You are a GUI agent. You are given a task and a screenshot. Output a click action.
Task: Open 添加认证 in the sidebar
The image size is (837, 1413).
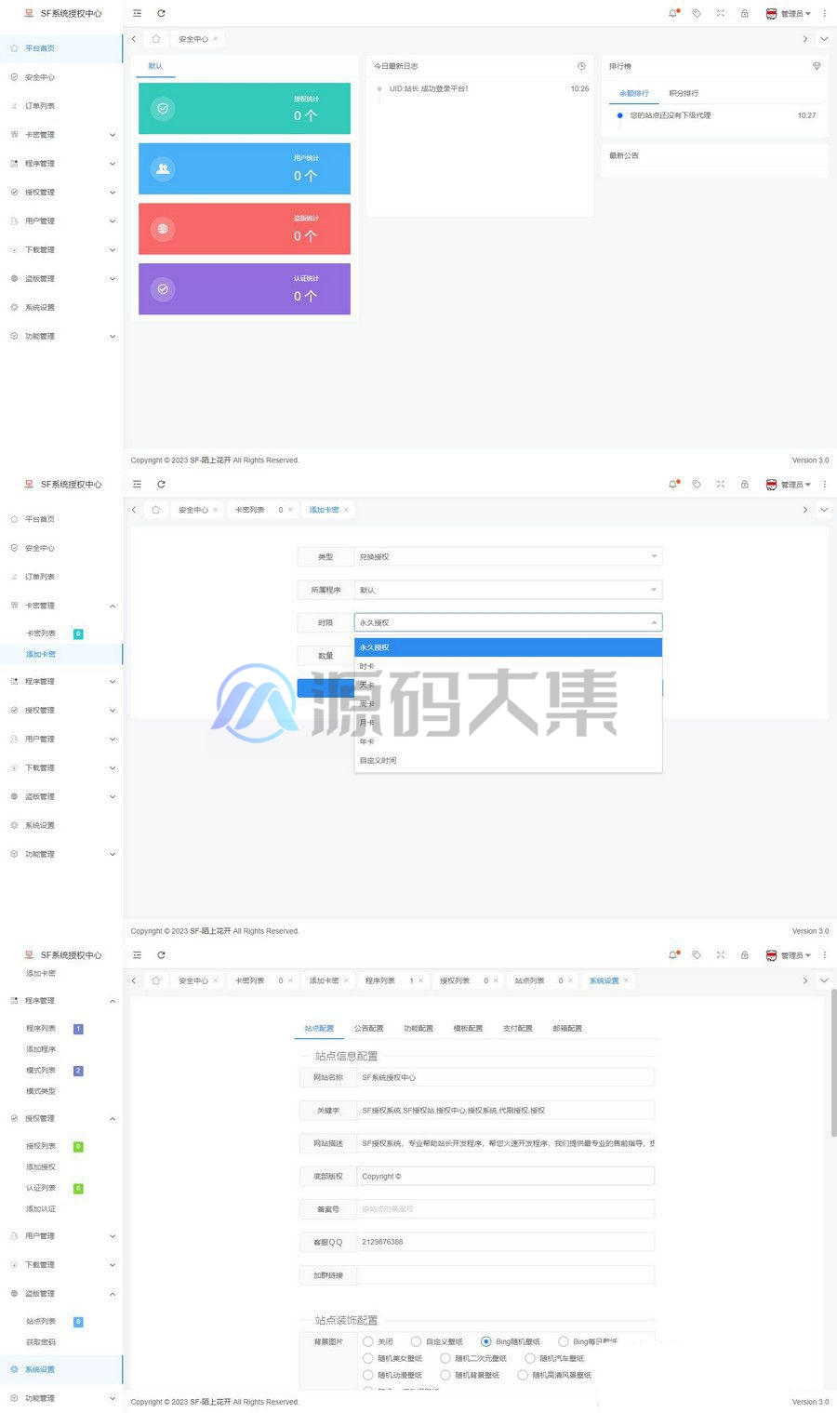click(41, 1209)
